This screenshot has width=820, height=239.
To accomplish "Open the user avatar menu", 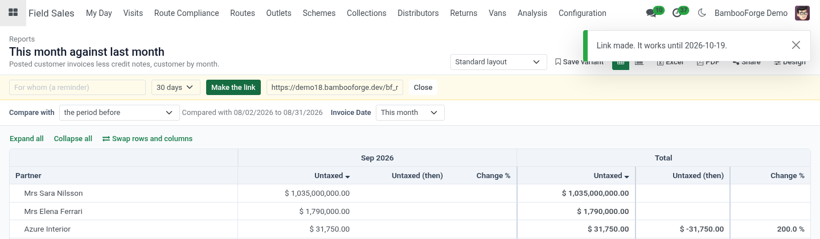I will tap(802, 13).
